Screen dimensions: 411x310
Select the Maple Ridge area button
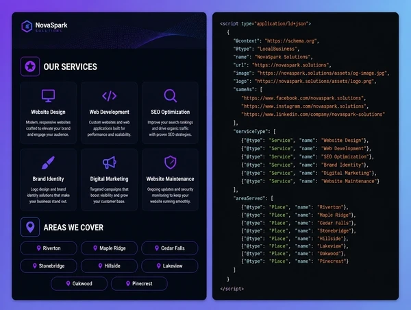(110, 248)
